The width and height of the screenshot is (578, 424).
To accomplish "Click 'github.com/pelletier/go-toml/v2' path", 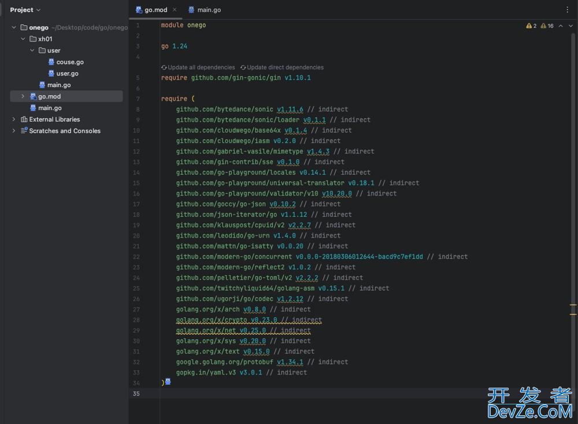I will pyautogui.click(x=234, y=278).
